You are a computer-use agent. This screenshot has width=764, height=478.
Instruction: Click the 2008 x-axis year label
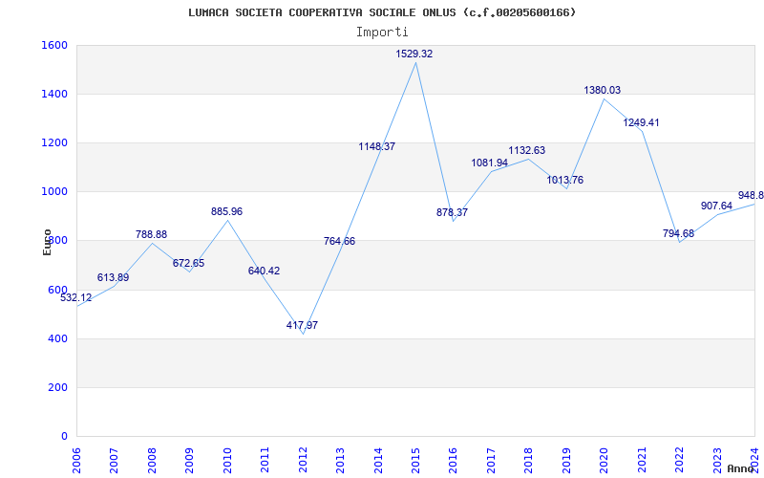(x=152, y=460)
